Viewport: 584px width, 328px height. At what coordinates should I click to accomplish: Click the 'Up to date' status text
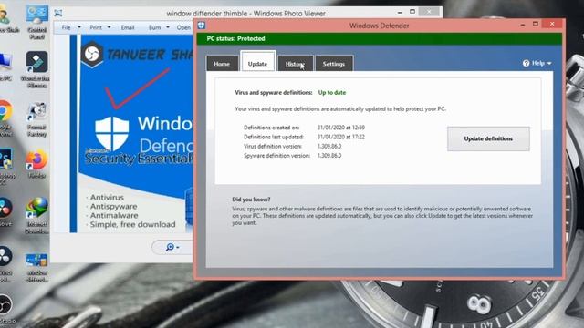click(332, 93)
